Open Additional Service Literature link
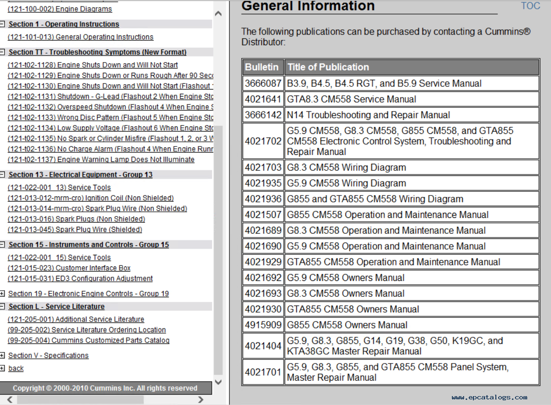Viewport: 551px width, 405px height. [76, 319]
